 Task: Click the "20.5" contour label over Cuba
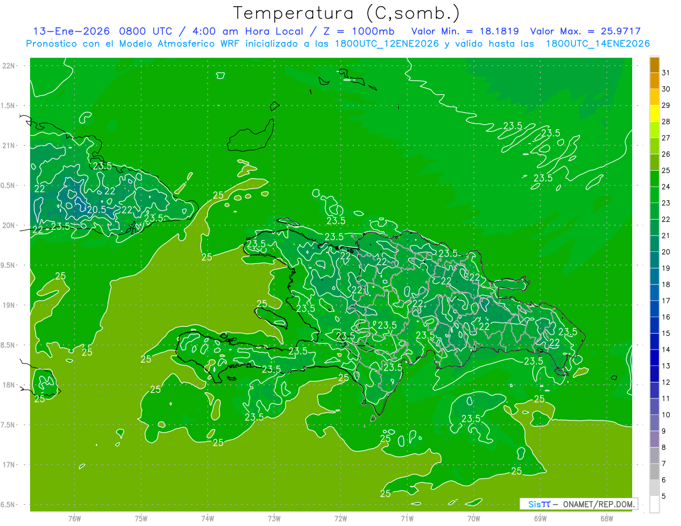(97, 209)
